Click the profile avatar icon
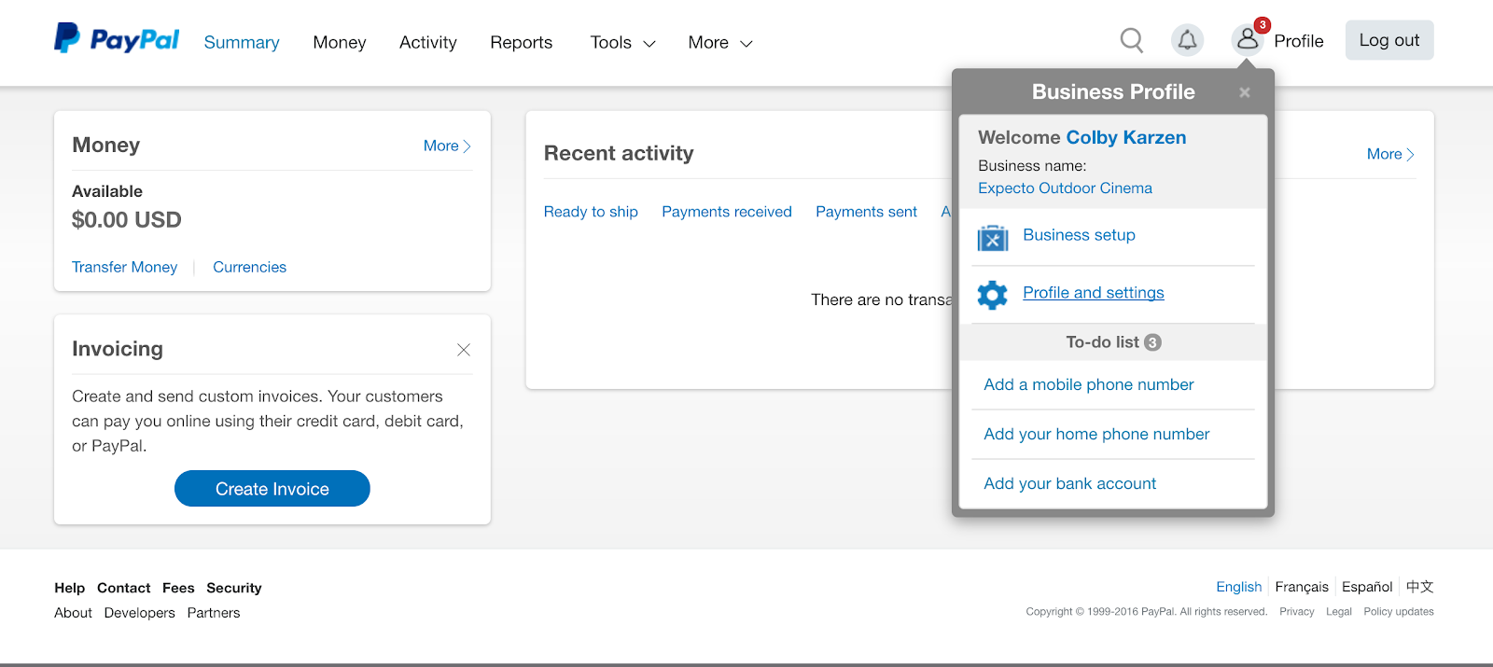Screen dimensions: 1493x667 pos(1248,40)
